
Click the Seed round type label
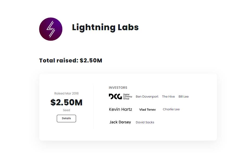66,110
